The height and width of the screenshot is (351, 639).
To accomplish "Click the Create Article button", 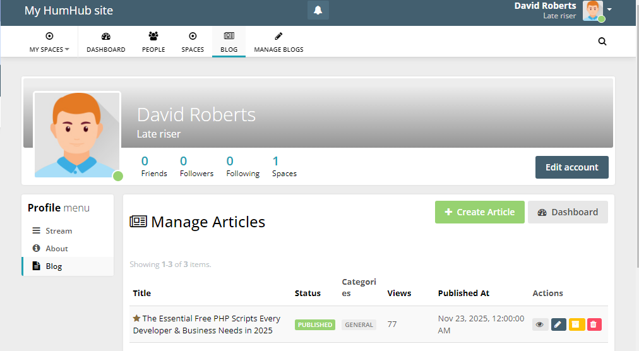I will (x=479, y=212).
